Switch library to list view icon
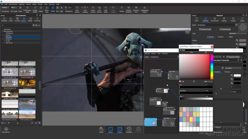Image resolution: width=248 pixels, height=139 pixels. [x=2, y=123]
